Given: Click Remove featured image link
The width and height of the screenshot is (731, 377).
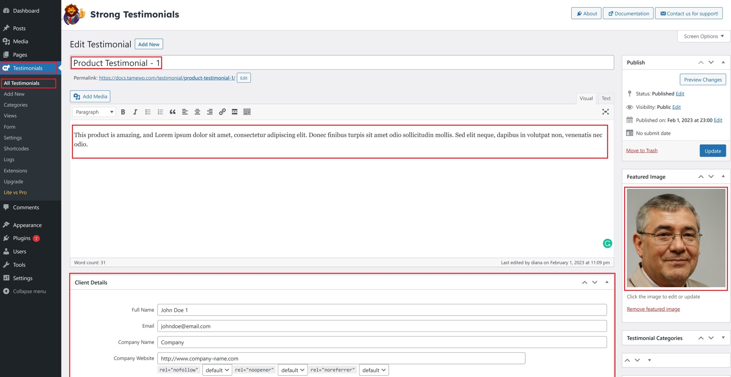Looking at the screenshot, I should pos(653,309).
